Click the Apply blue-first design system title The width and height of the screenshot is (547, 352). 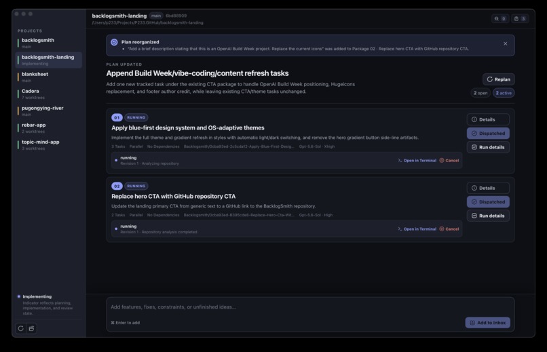click(x=188, y=128)
